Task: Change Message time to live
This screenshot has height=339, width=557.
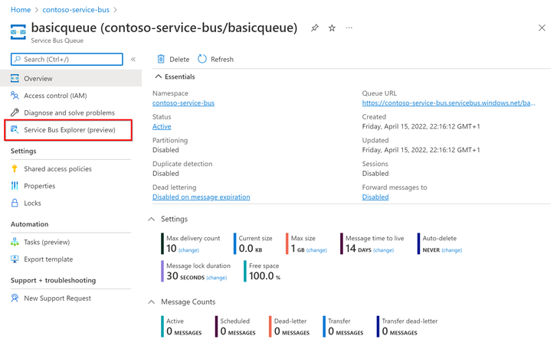Action: [x=383, y=250]
